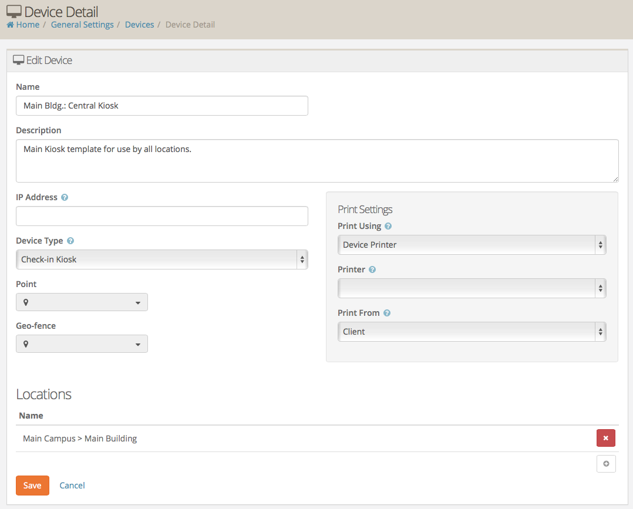Click the Cancel link

[72, 485]
